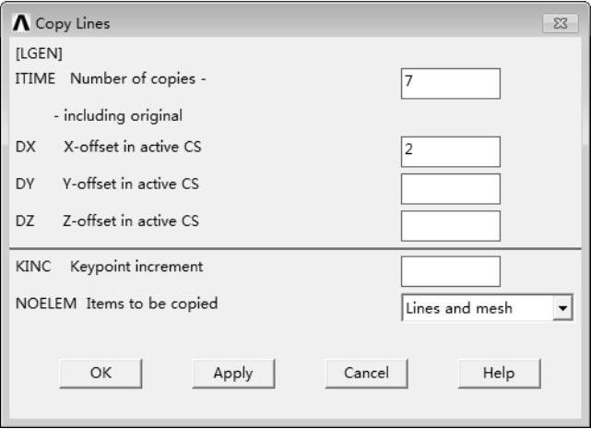The height and width of the screenshot is (429, 591).
Task: Focus the KINC keypoint increment field
Action: [x=450, y=271]
